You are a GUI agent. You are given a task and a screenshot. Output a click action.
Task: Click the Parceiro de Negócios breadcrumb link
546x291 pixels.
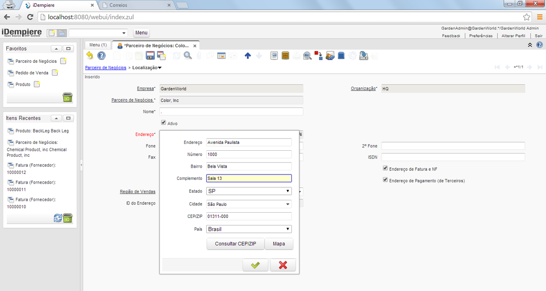point(106,67)
